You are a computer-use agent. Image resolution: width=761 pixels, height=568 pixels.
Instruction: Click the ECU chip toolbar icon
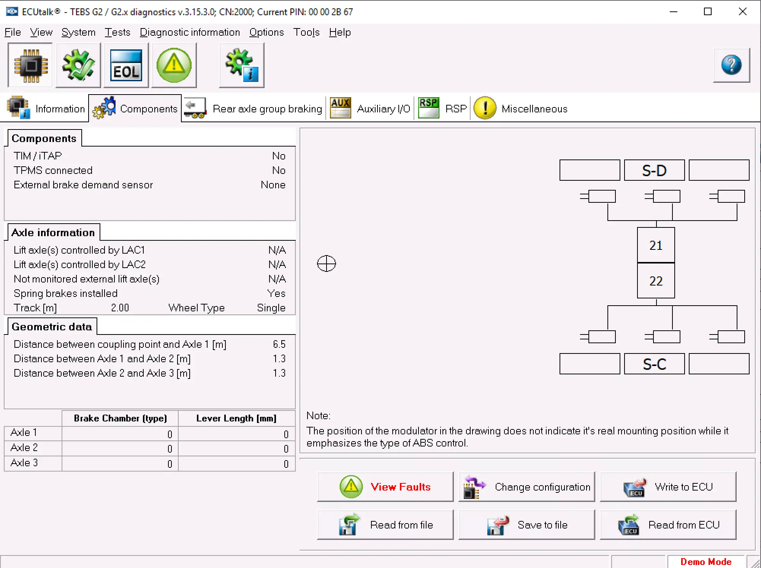click(30, 65)
